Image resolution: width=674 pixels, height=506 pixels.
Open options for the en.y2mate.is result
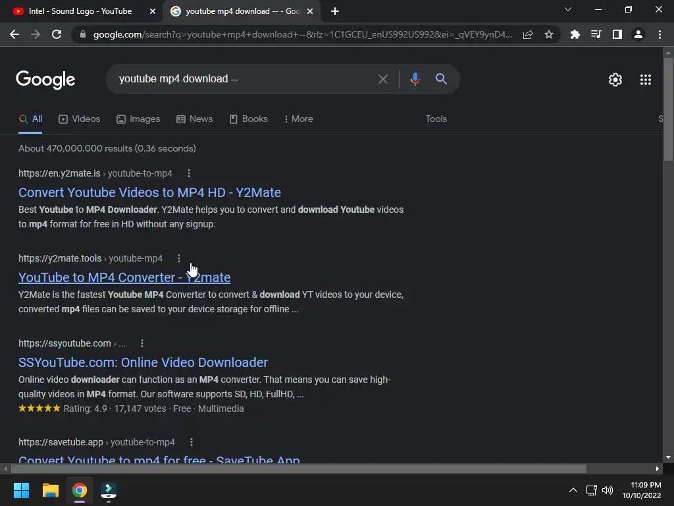(x=189, y=173)
